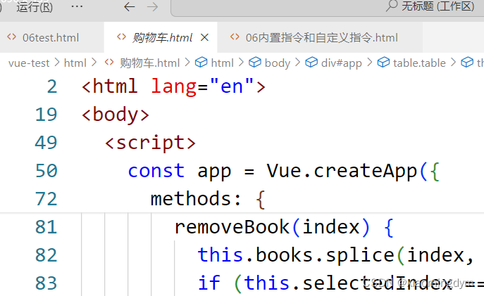Select the 购物车.html editor tab
Image resolution: width=484 pixels, height=296 pixels.
pos(162,37)
